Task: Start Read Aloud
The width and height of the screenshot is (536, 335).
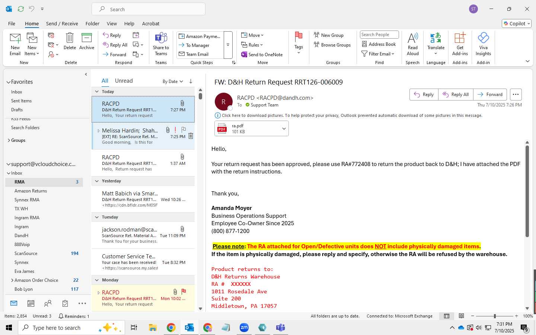Action: 413,44
